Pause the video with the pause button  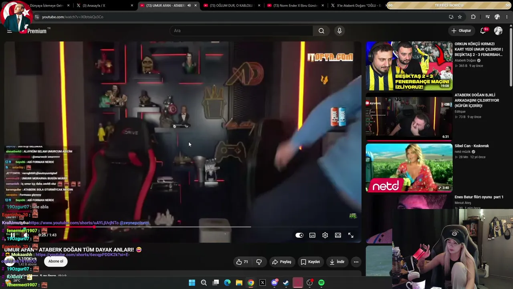(x=12, y=235)
